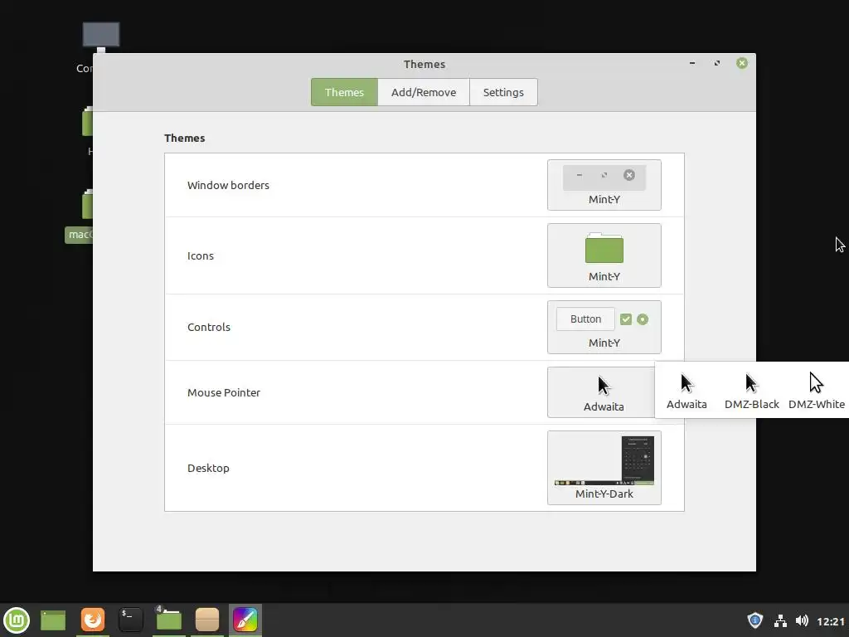Viewport: 849px width, 637px height.
Task: Open the Window borders Mint-Y theme chooser
Action: (x=604, y=185)
